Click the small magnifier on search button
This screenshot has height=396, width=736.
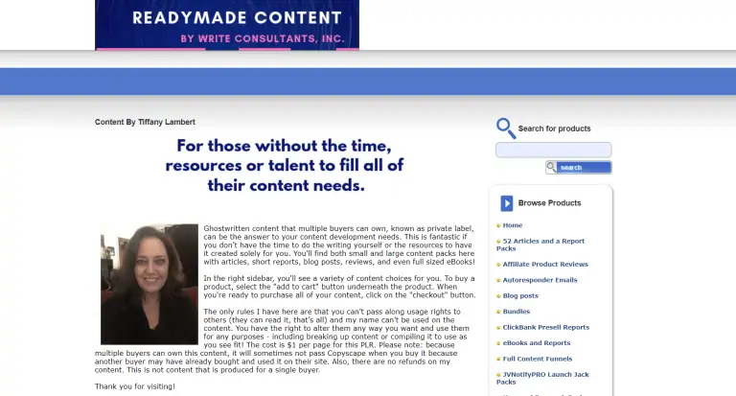[x=552, y=167]
